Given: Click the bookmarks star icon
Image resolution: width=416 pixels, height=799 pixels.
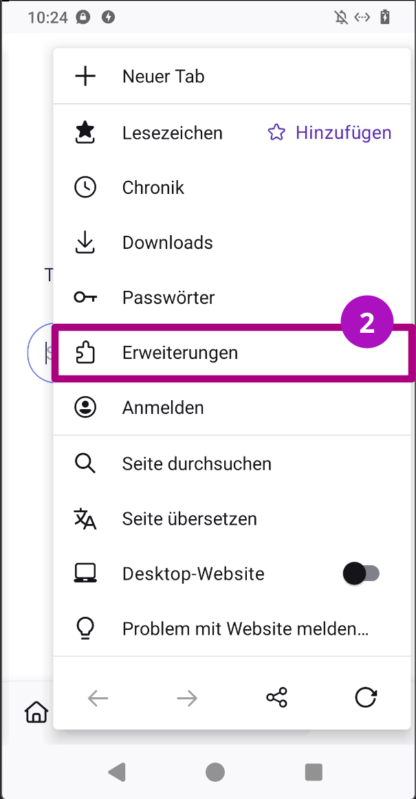Looking at the screenshot, I should [x=85, y=132].
